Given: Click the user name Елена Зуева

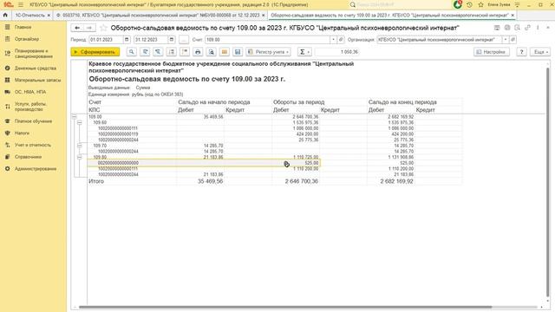Looking at the screenshot, I should 499,5.
